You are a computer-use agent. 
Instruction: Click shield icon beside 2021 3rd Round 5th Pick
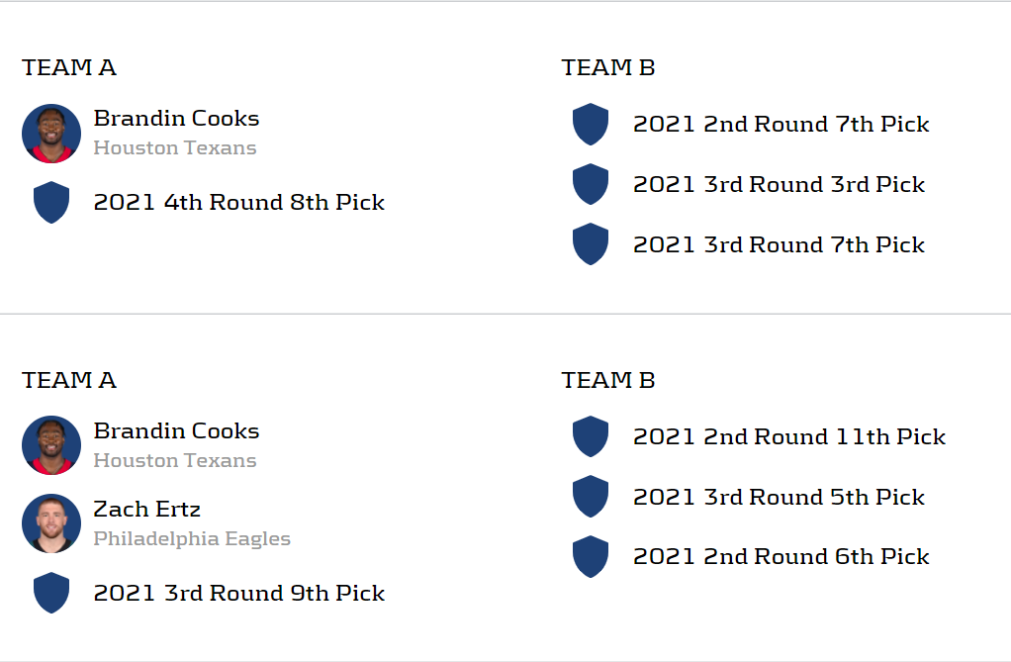[x=591, y=497]
